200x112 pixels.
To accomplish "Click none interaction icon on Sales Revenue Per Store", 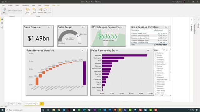I will pos(169,27).
